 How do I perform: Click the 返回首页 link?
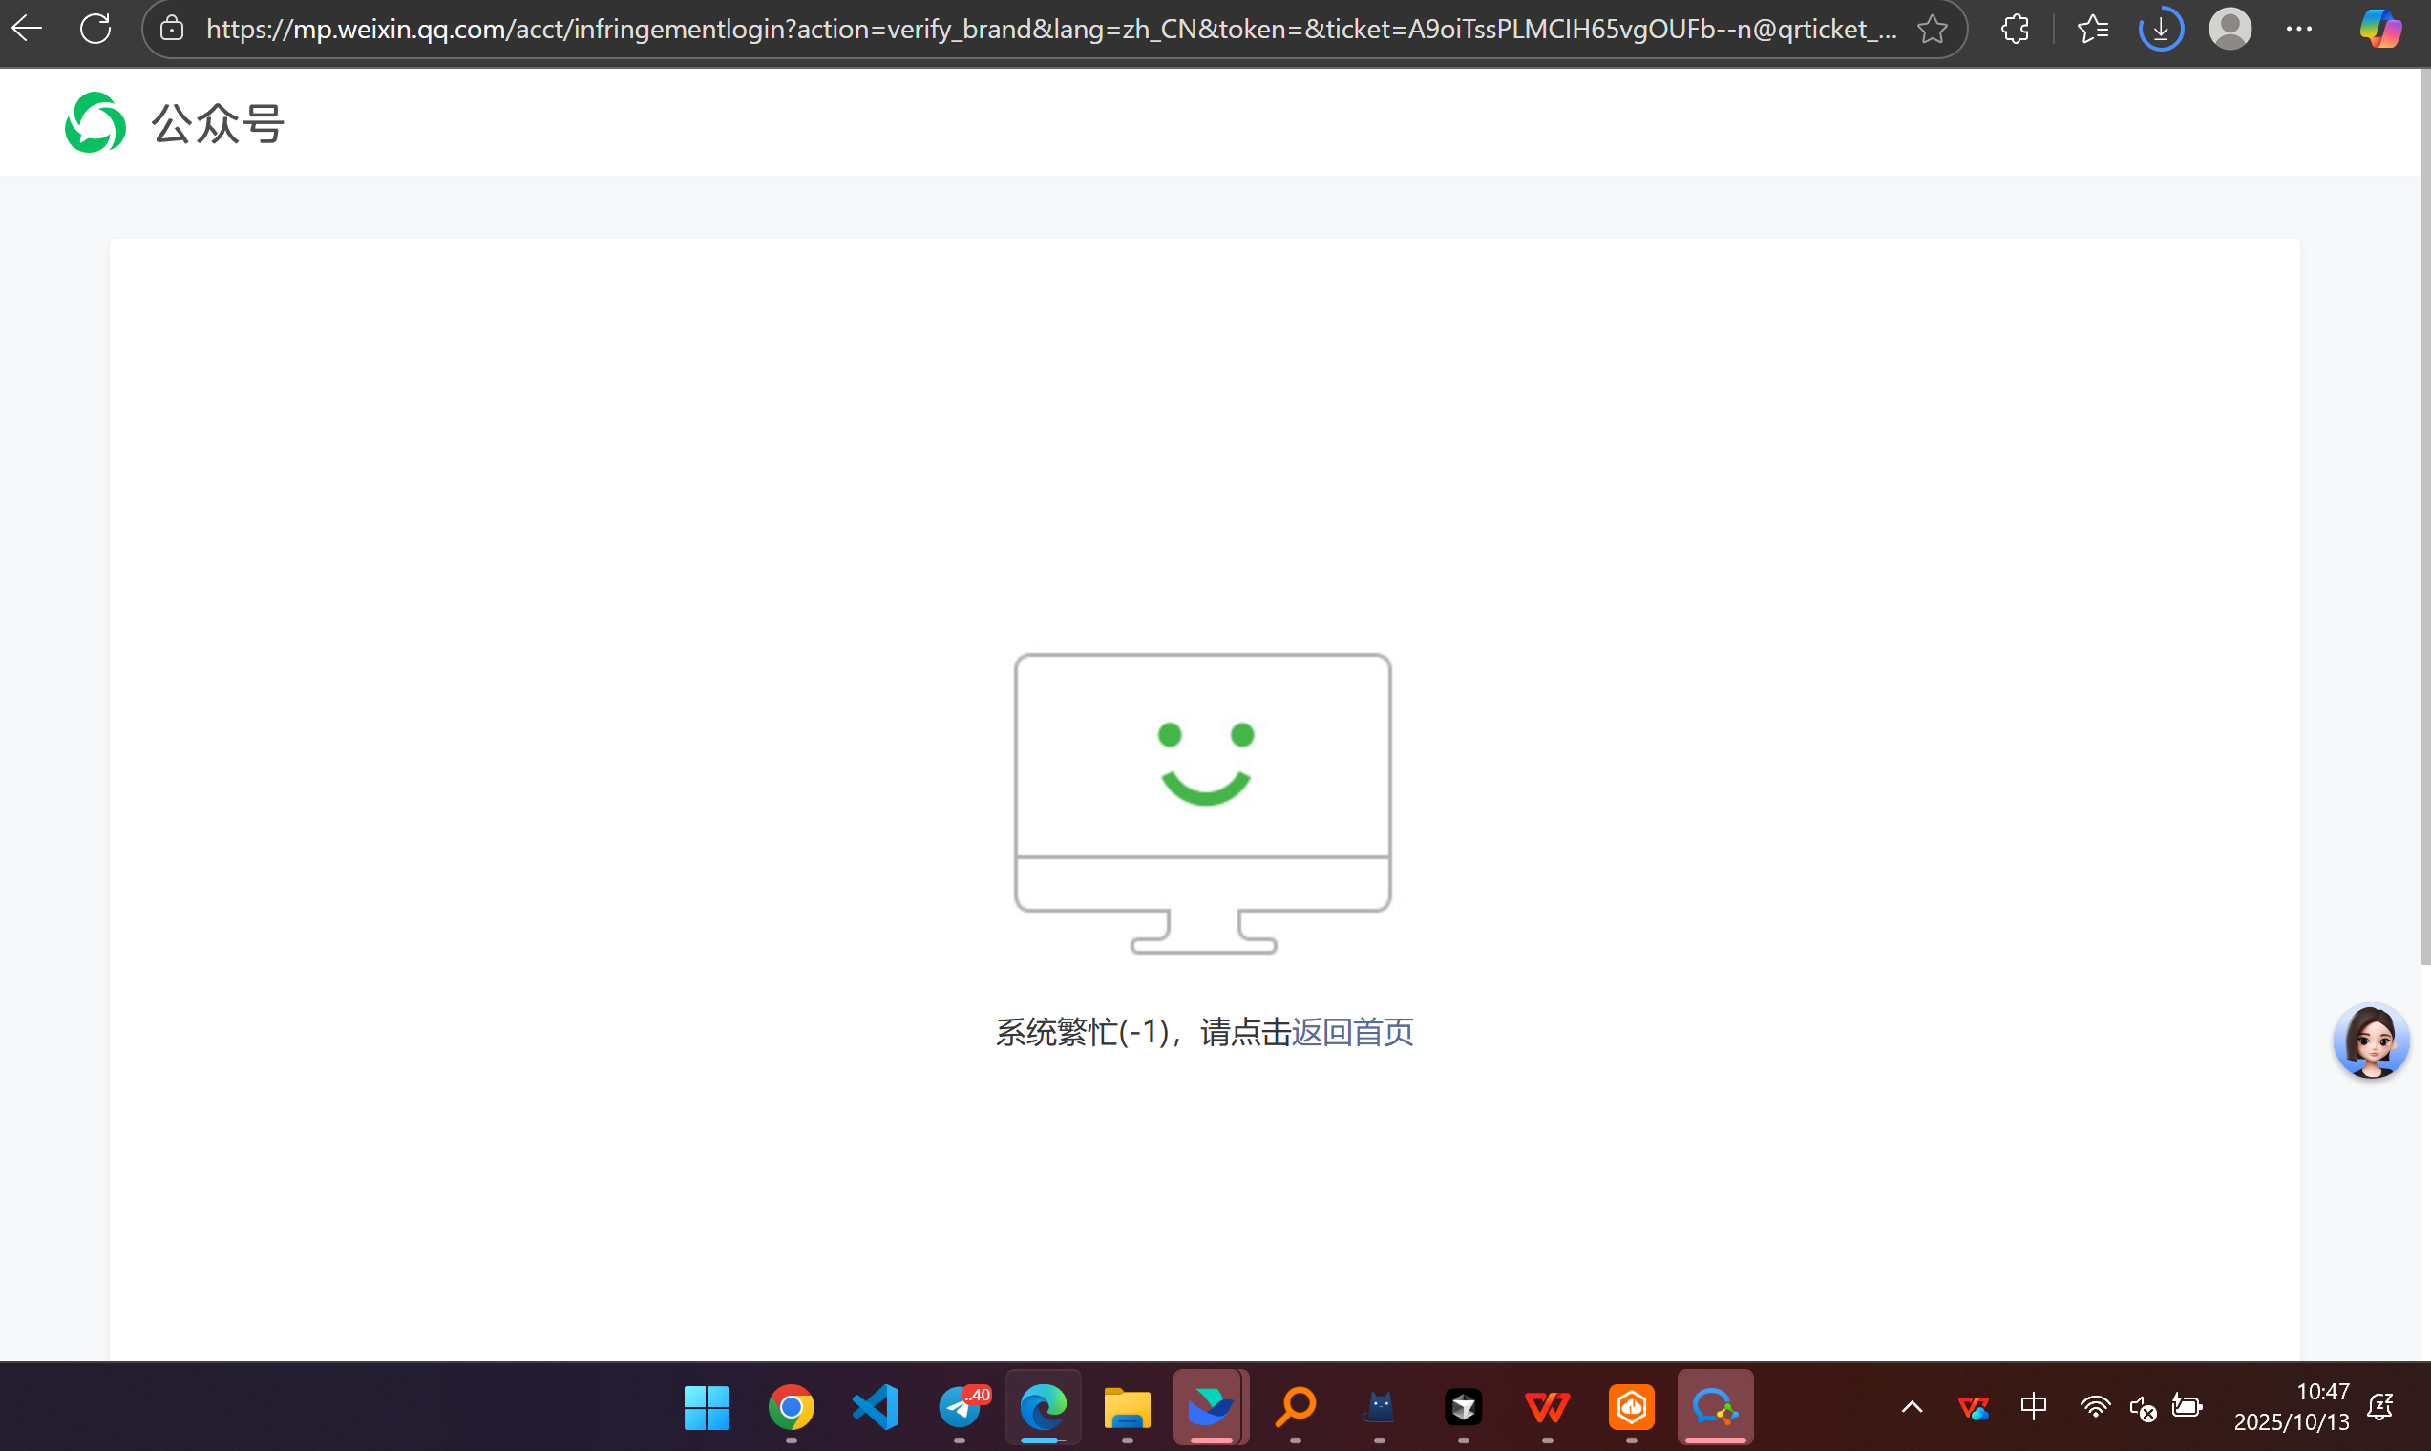pyautogui.click(x=1352, y=1032)
